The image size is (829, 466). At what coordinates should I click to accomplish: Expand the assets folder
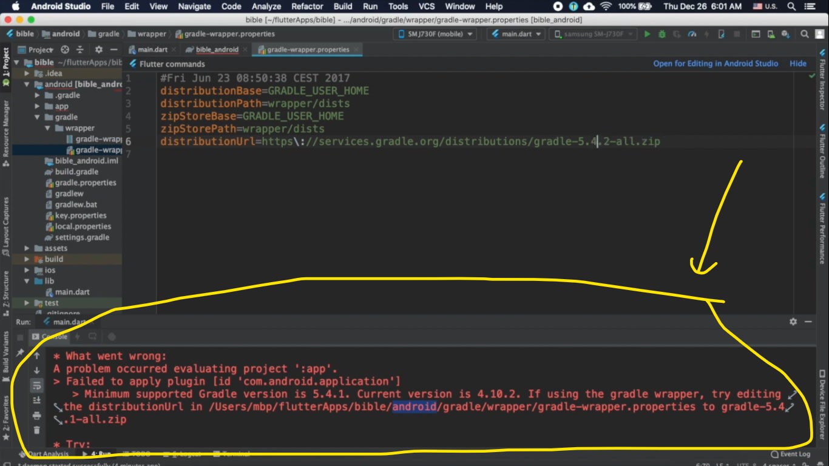27,248
